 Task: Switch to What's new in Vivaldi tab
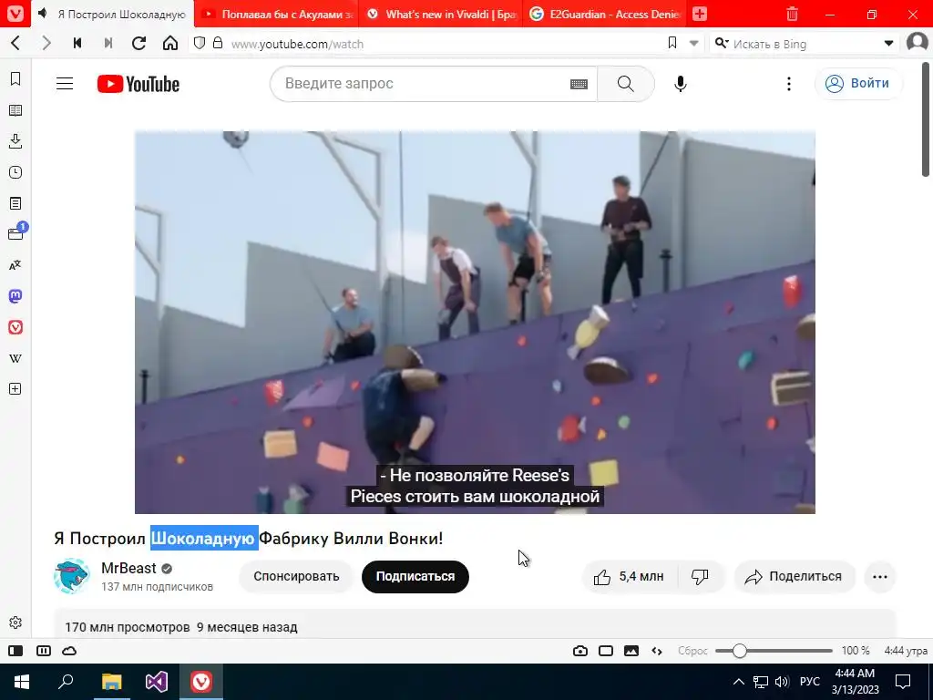(442, 15)
